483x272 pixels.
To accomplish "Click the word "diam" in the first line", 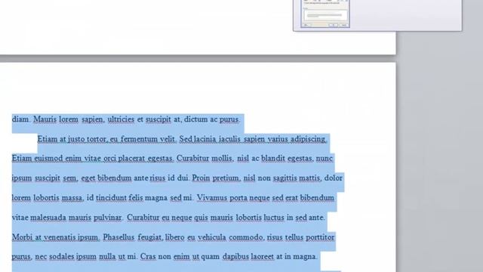I will [x=20, y=119].
